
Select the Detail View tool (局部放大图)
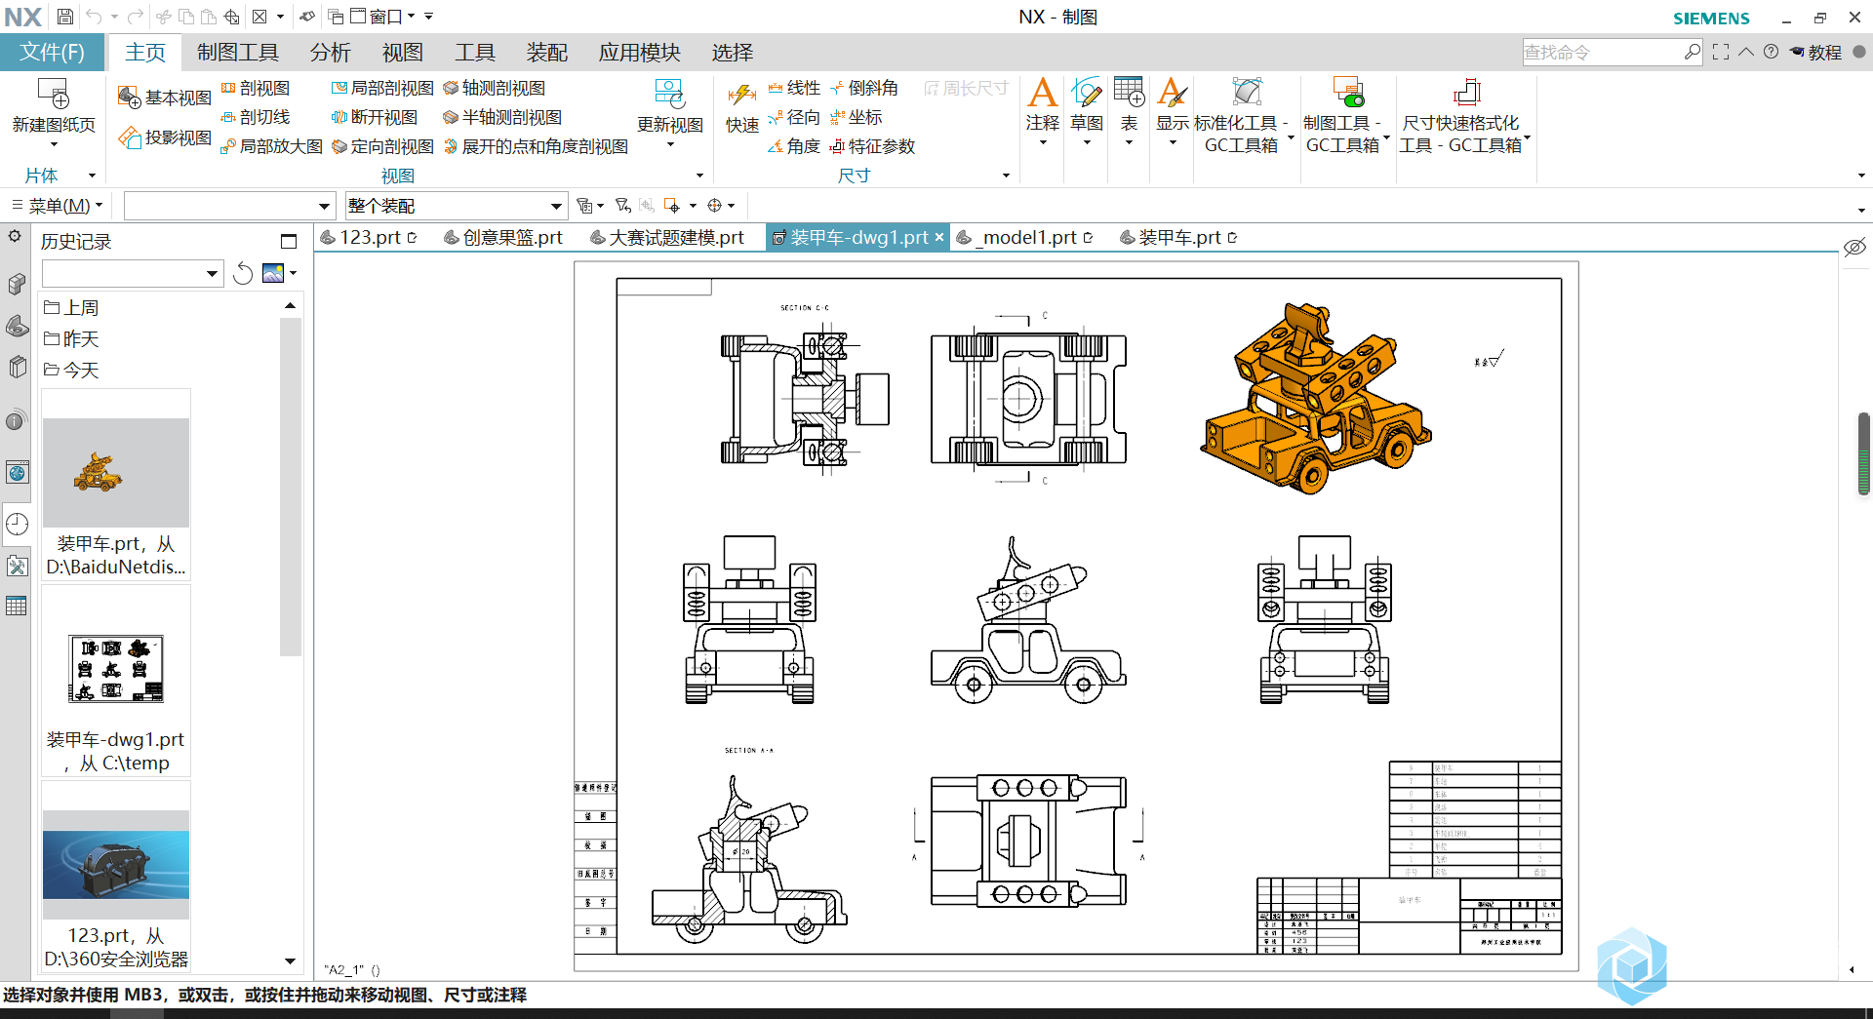click(x=271, y=146)
